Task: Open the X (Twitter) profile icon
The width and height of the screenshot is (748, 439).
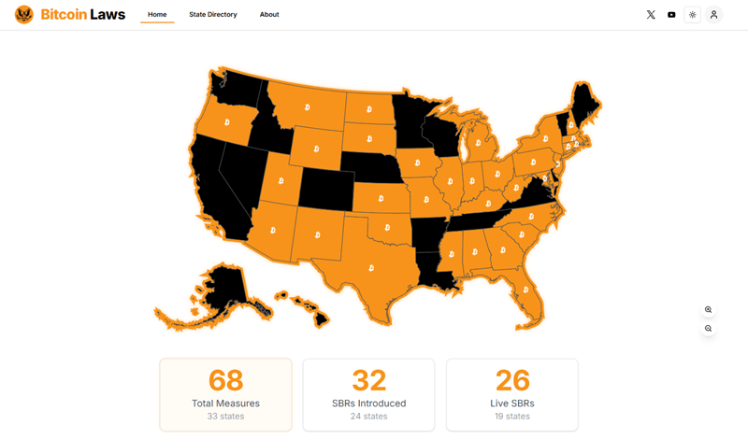Action: (x=651, y=15)
